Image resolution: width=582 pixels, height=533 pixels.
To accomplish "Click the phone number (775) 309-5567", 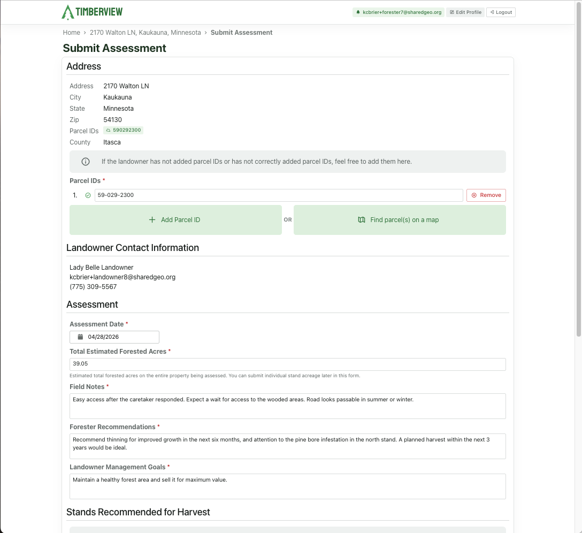I will tap(93, 287).
